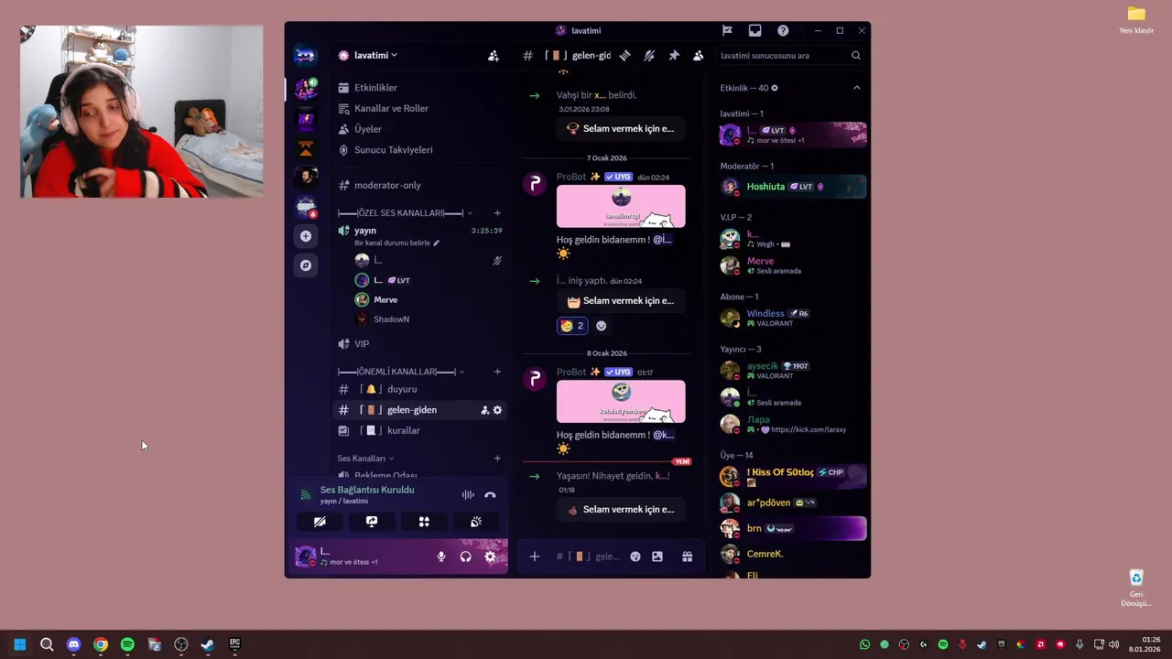Disconnect from voice with hang-up icon
Image resolution: width=1172 pixels, height=659 pixels.
point(490,495)
